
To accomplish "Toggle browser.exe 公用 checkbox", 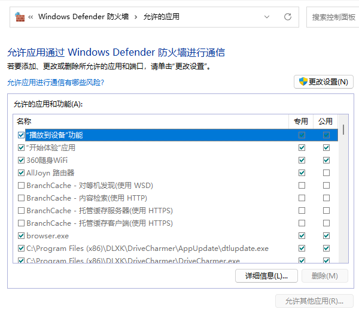I will 326,235.
